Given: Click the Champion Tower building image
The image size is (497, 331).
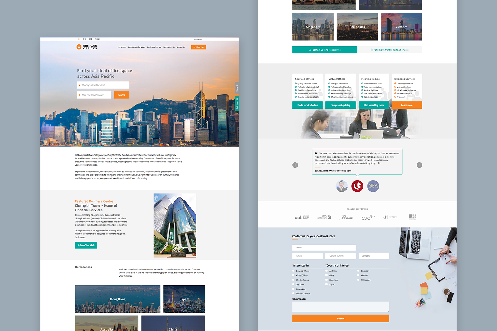Looking at the screenshot, I should [x=175, y=225].
